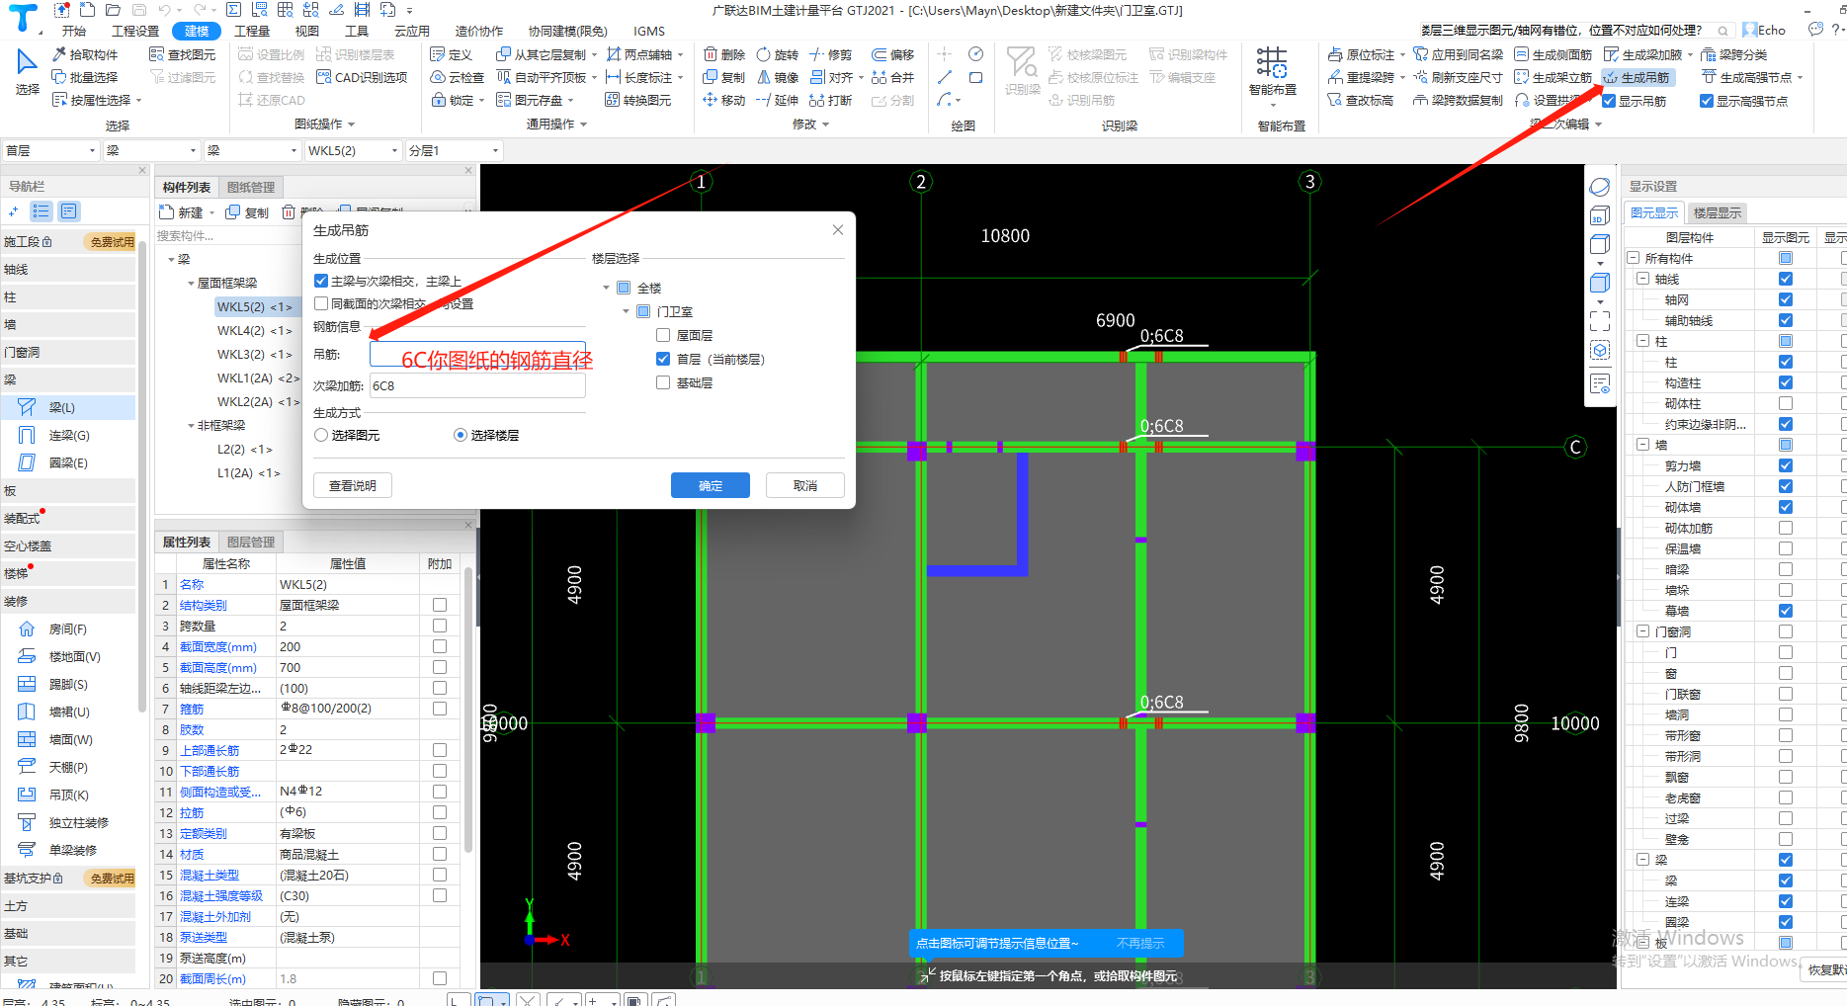Click 次梁加筋 input field
The image size is (1847, 1006).
(x=478, y=385)
